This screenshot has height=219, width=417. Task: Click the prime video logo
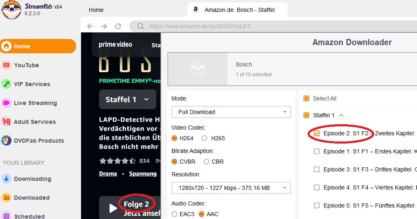point(116,45)
